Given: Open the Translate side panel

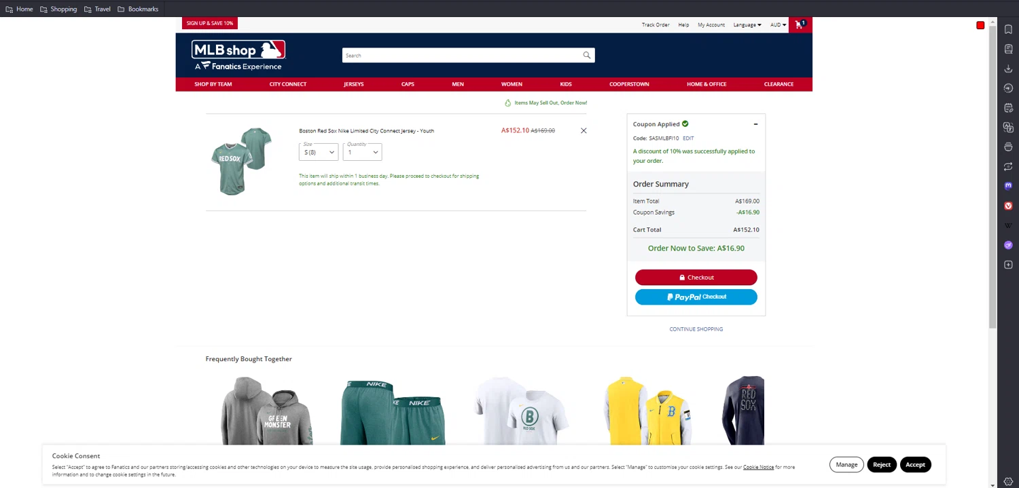Looking at the screenshot, I should 1008,128.
